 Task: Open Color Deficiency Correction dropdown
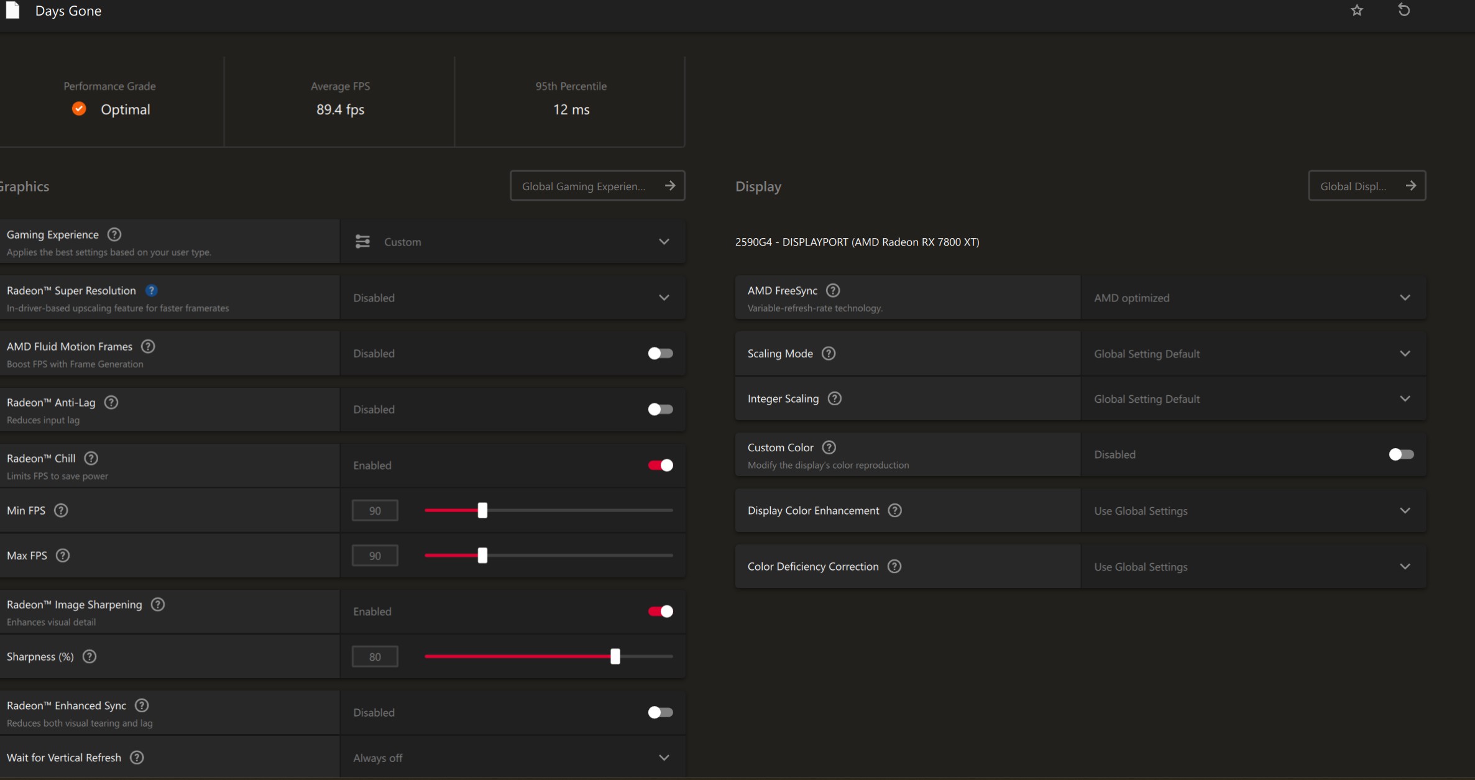(1253, 566)
